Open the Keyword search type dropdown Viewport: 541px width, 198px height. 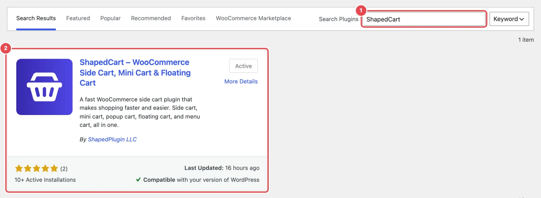click(509, 19)
